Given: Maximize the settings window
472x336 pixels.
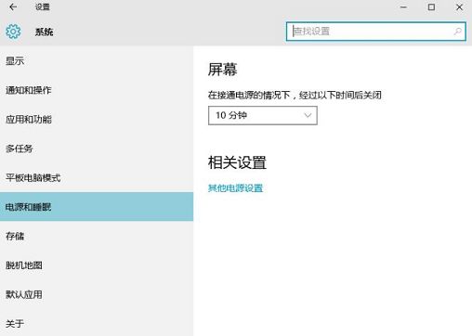Looking at the screenshot, I should [431, 6].
